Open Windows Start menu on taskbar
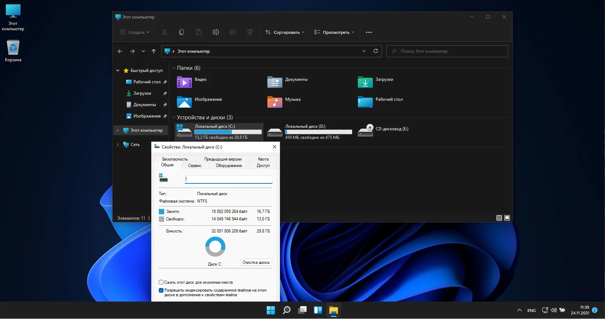 tap(271, 310)
